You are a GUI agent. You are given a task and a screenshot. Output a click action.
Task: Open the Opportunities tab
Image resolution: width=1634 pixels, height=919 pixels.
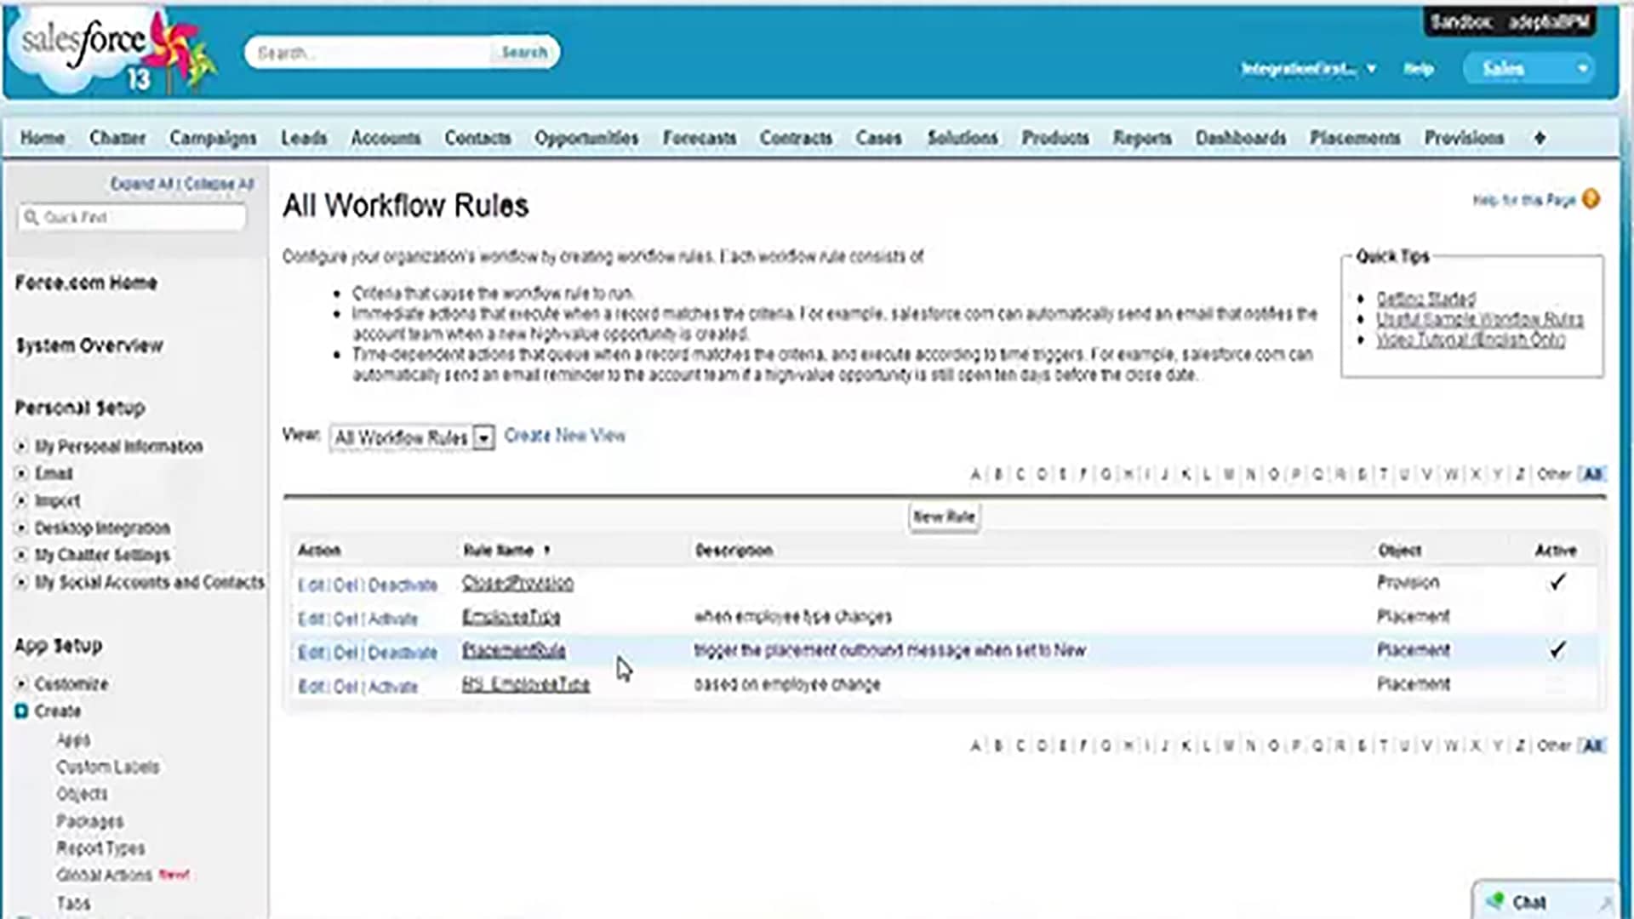[x=586, y=138]
